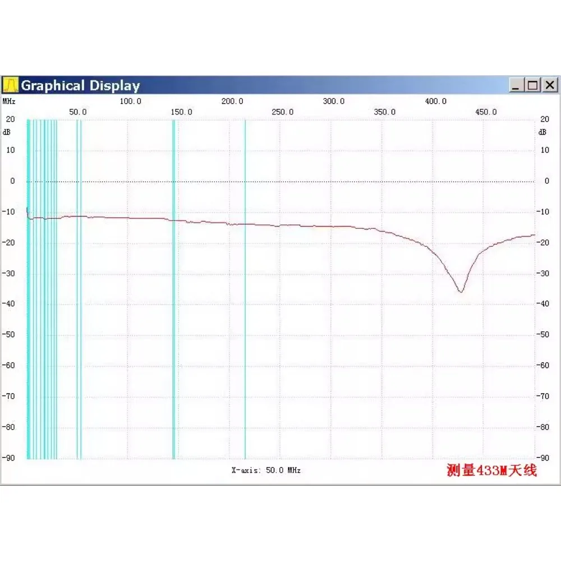The height and width of the screenshot is (561, 561).
Task: Click the '200.0' frequency axis label
Action: [232, 101]
